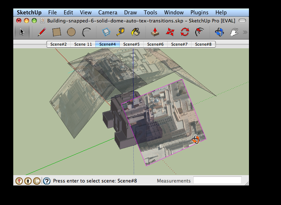Select the arrow Select tool
Image resolution: width=281 pixels, height=205 pixels.
tap(22, 32)
